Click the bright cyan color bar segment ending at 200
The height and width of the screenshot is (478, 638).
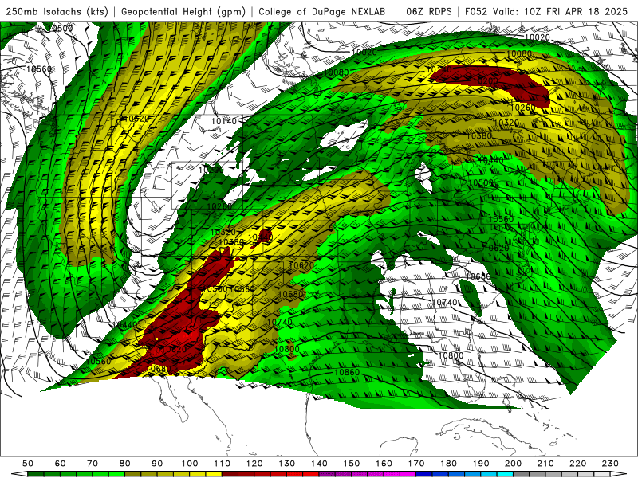click(x=505, y=474)
